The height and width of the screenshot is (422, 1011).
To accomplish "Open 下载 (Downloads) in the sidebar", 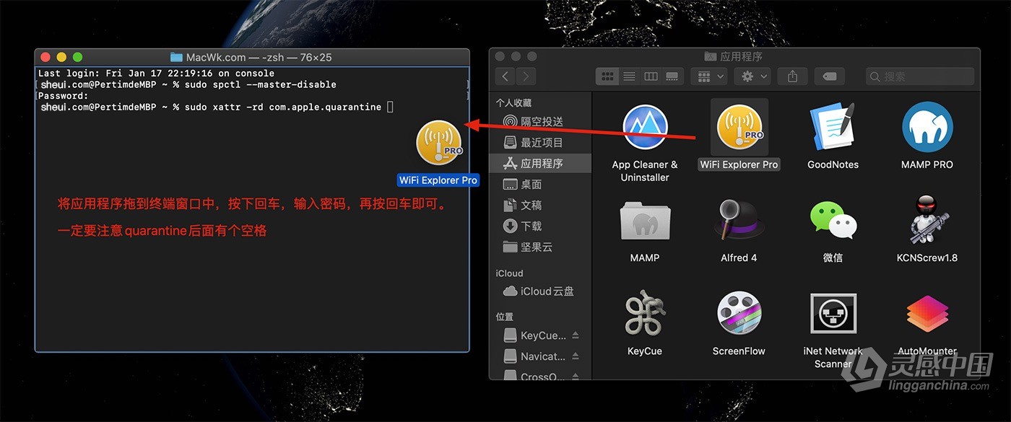I will click(539, 227).
